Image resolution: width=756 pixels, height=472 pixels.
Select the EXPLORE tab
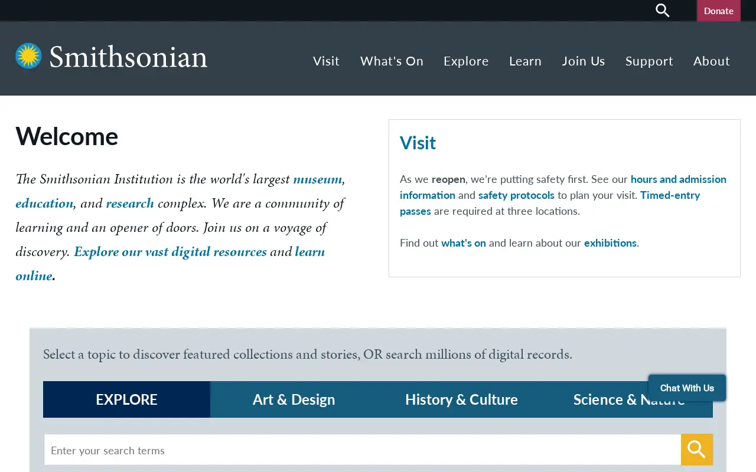coord(126,399)
